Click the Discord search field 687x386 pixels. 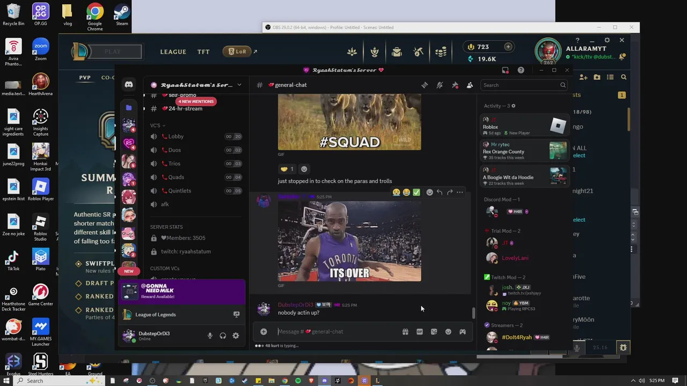[x=524, y=85]
